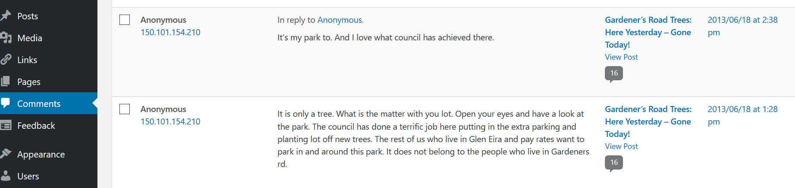Click the Users person icon
Viewport: 795px width, 188px height.
6,176
